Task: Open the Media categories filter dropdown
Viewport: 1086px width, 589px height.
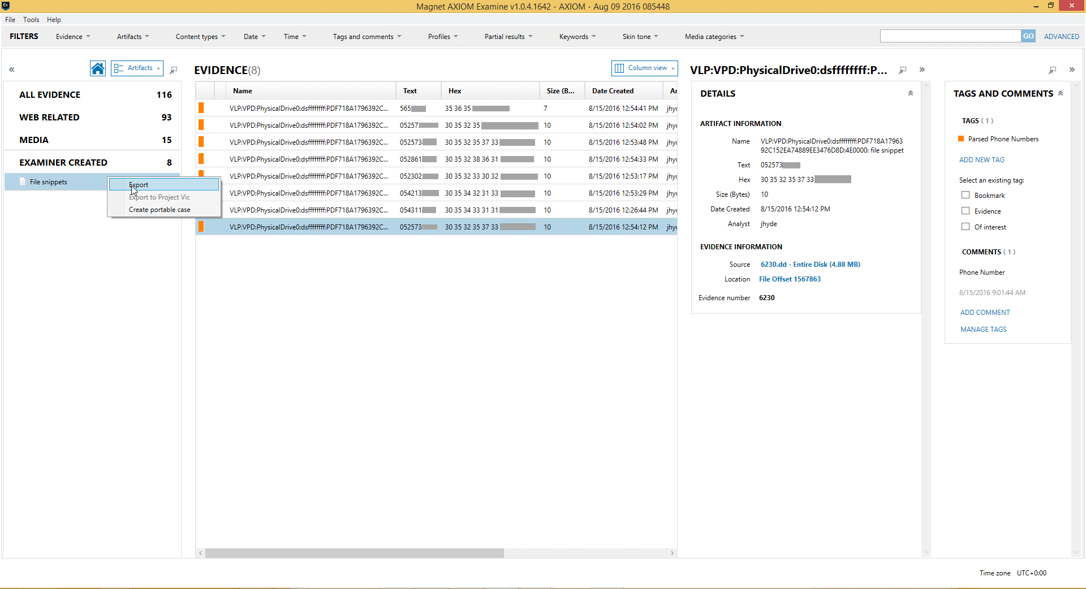Action: [x=714, y=37]
